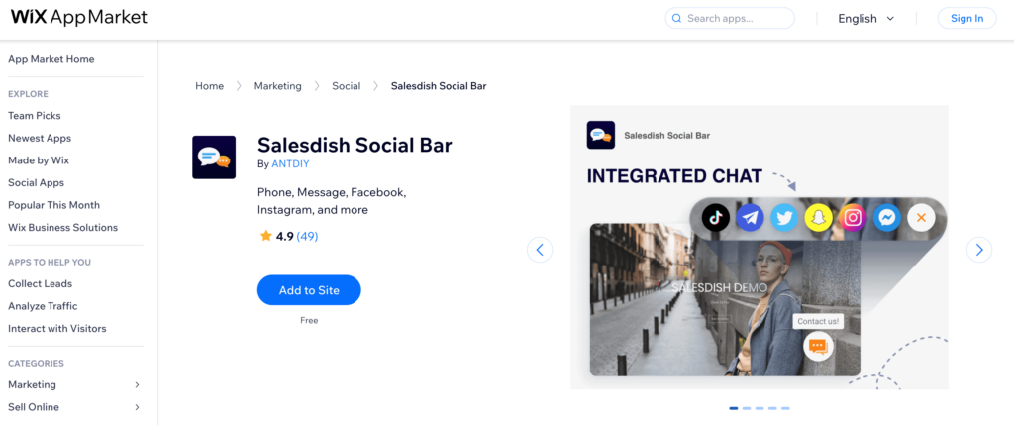The image size is (1014, 425).
Task: Open Made by Wix in sidebar
Action: [39, 160]
